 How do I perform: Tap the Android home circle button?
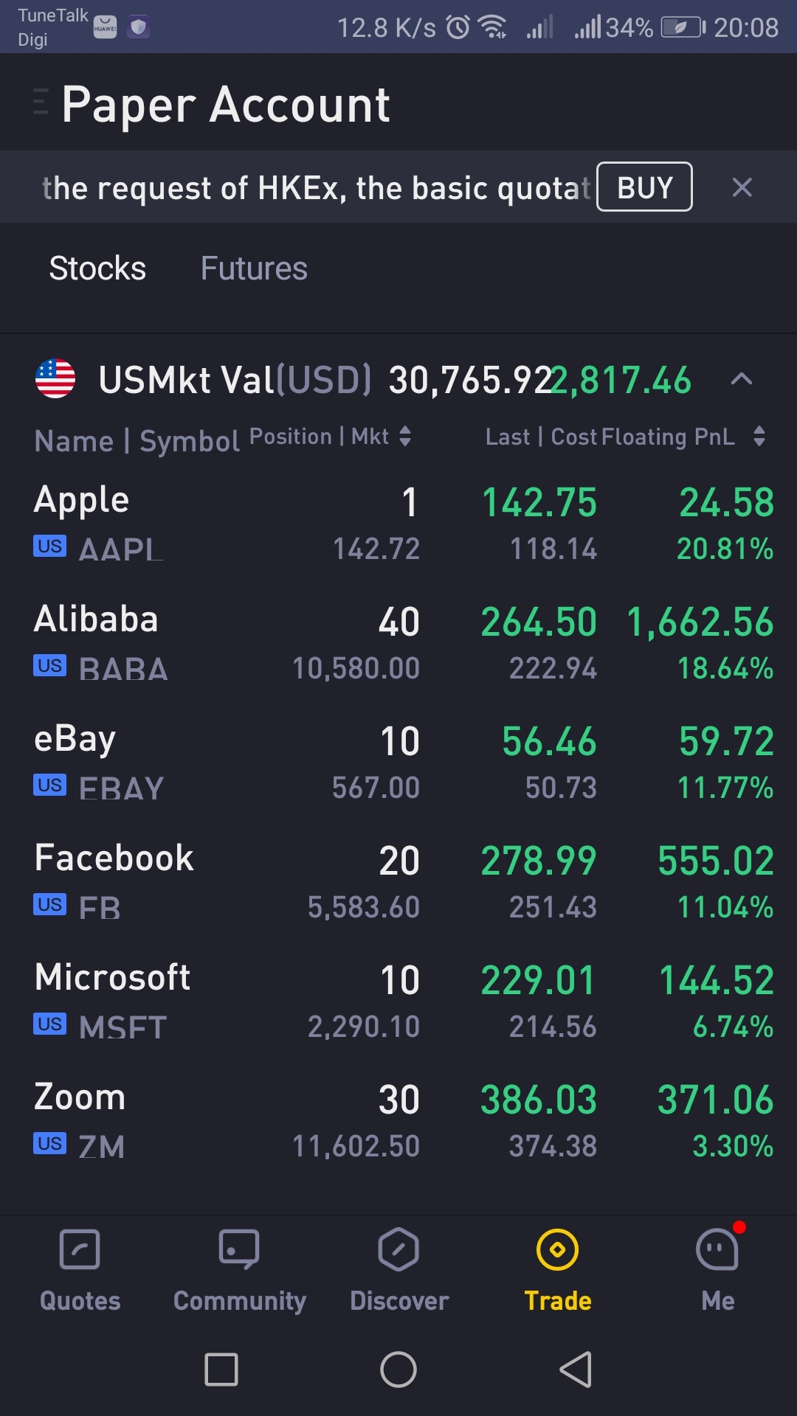click(398, 1370)
